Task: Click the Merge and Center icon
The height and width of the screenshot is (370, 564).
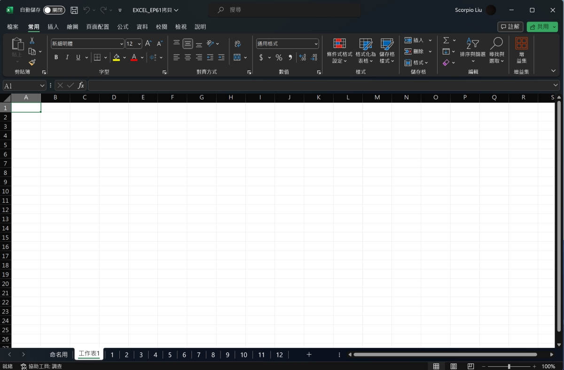Action: click(237, 57)
